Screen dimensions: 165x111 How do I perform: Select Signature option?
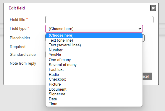pos(94,94)
